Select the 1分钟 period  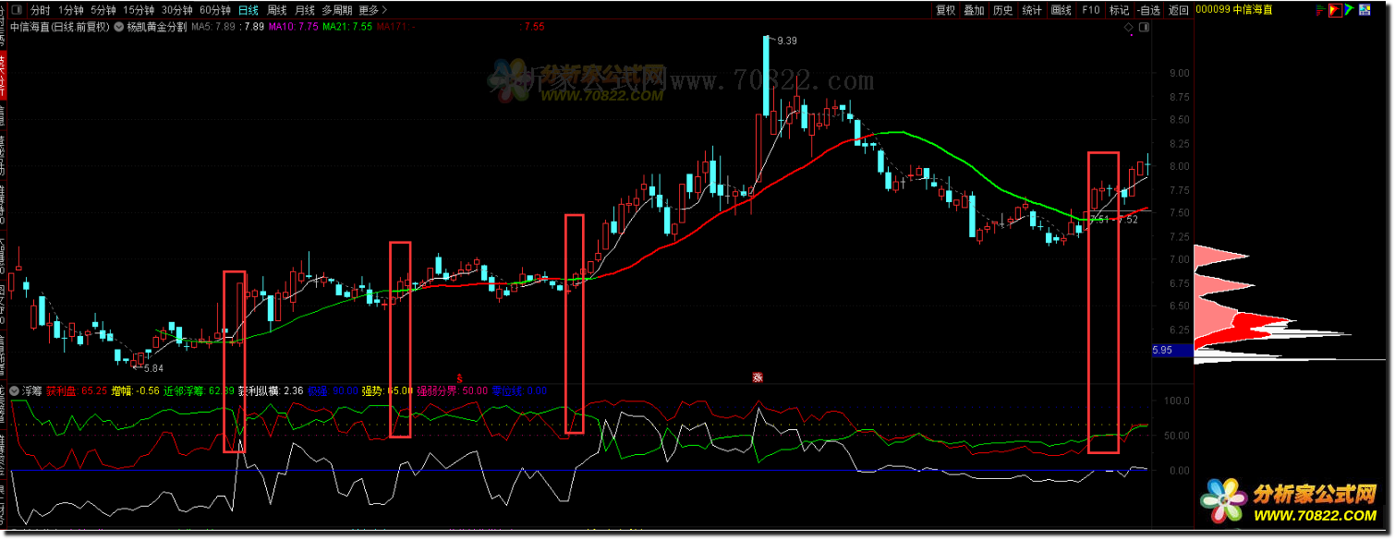pyautogui.click(x=71, y=10)
